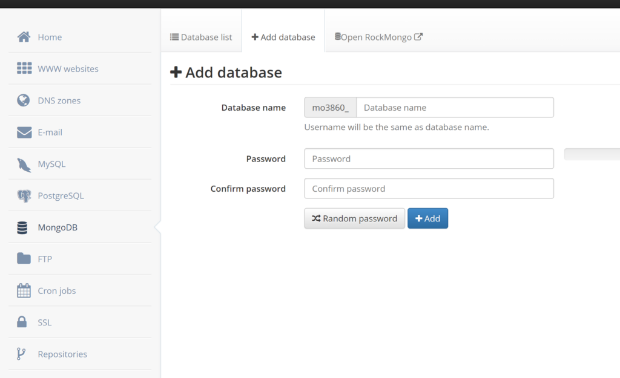Click the PostgreSQL elephant icon
620x378 pixels.
[24, 196]
